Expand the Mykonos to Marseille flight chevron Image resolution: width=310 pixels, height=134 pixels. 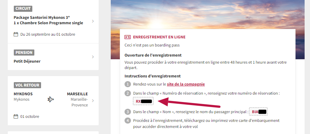[x=93, y=101]
